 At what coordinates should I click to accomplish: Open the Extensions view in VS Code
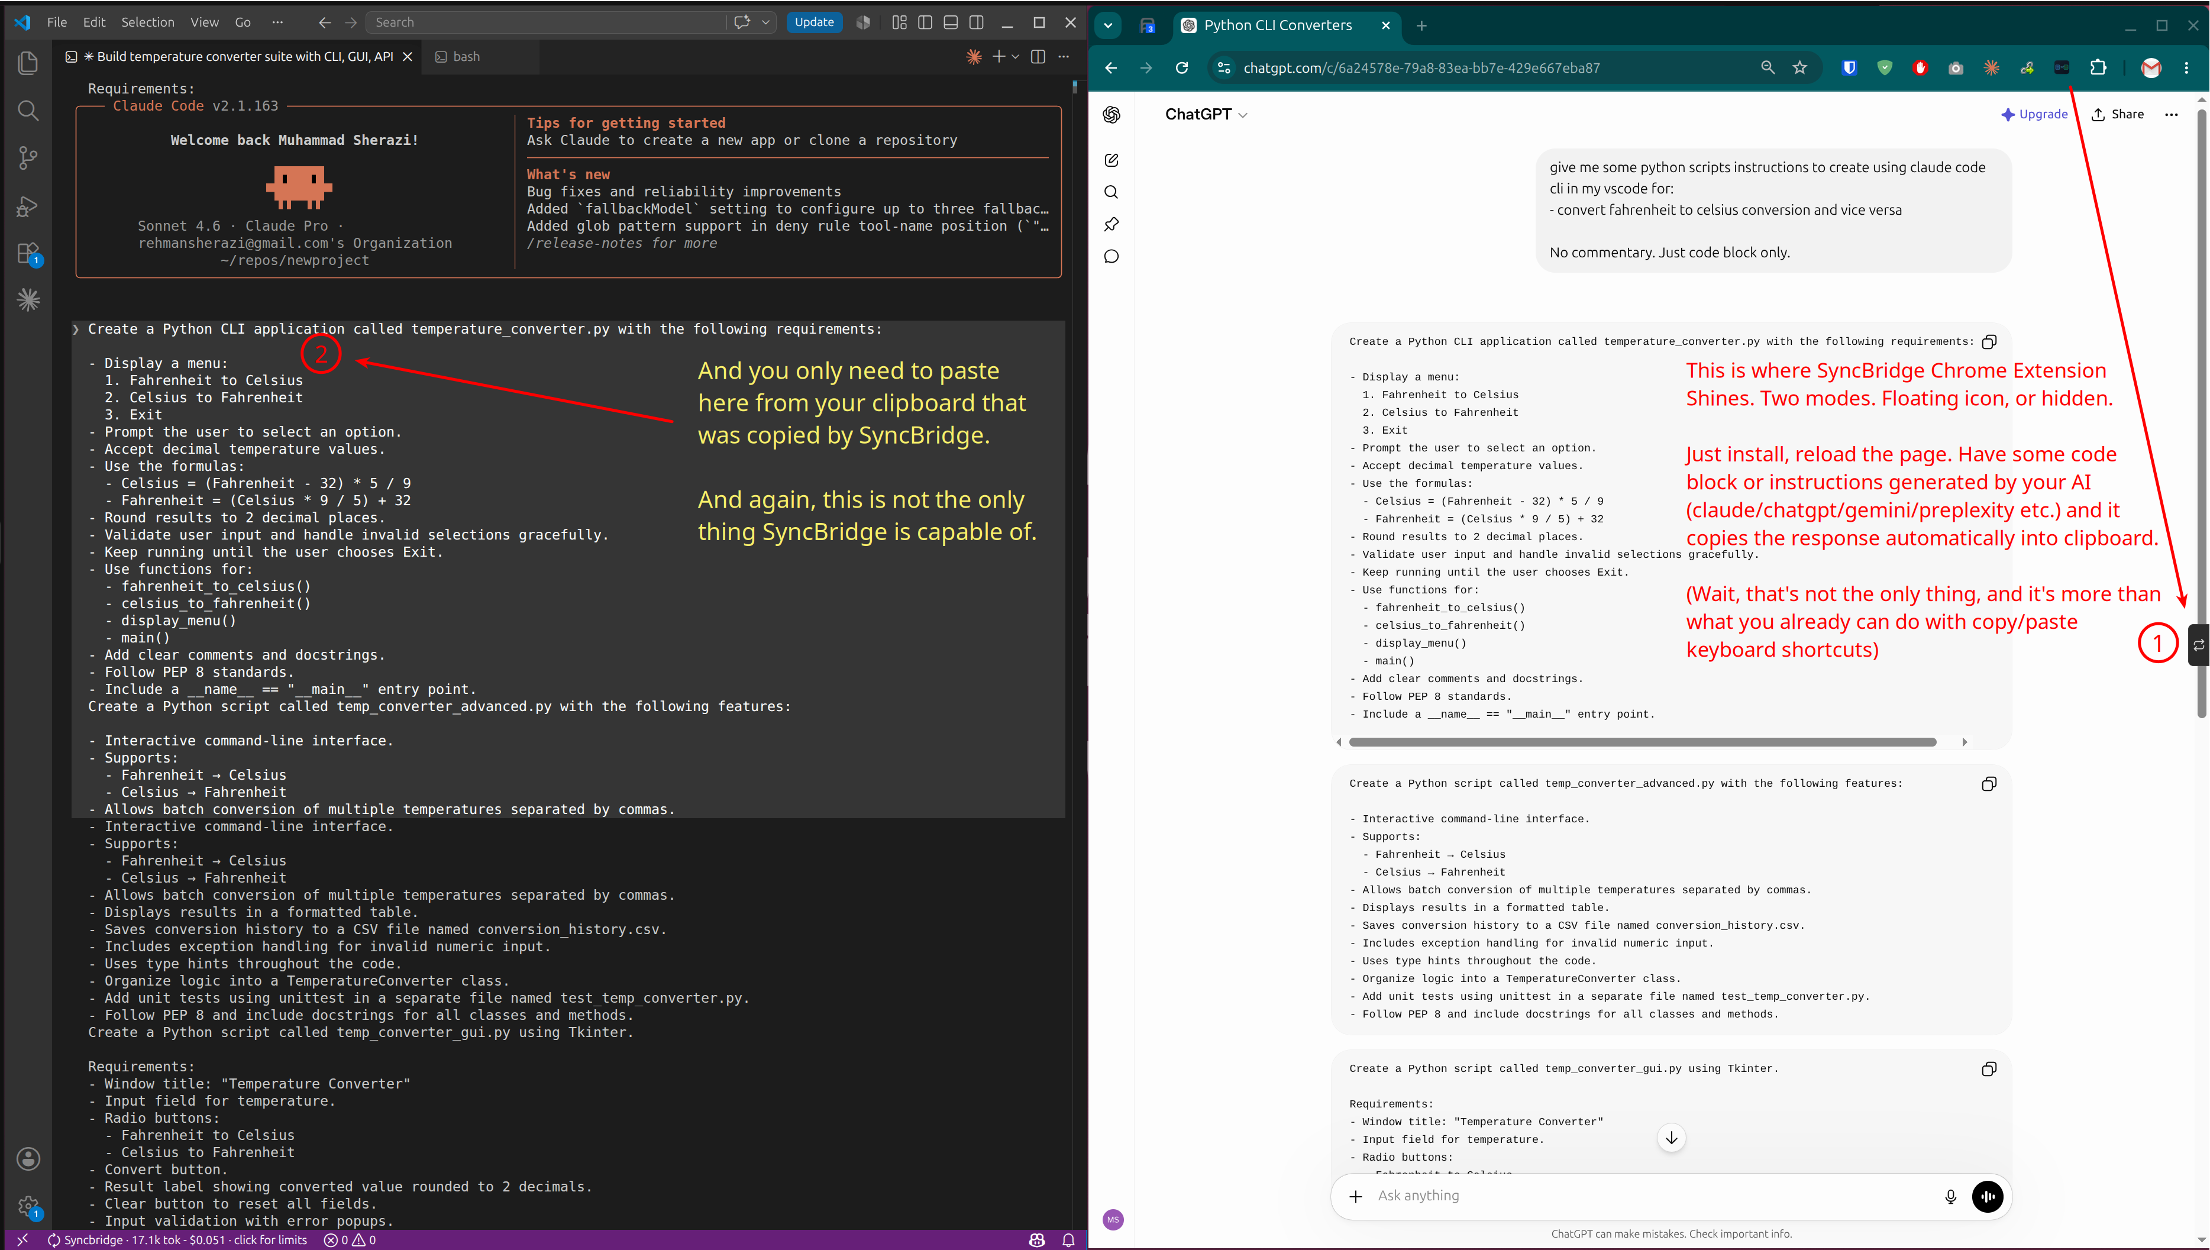click(x=28, y=254)
